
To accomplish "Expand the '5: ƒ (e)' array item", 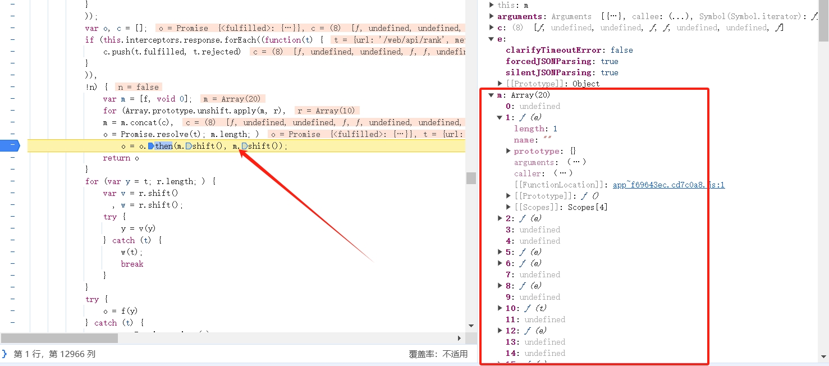I will tap(500, 252).
